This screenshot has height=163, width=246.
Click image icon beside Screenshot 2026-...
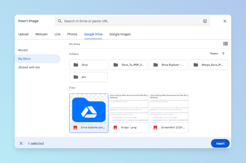coord(155,128)
